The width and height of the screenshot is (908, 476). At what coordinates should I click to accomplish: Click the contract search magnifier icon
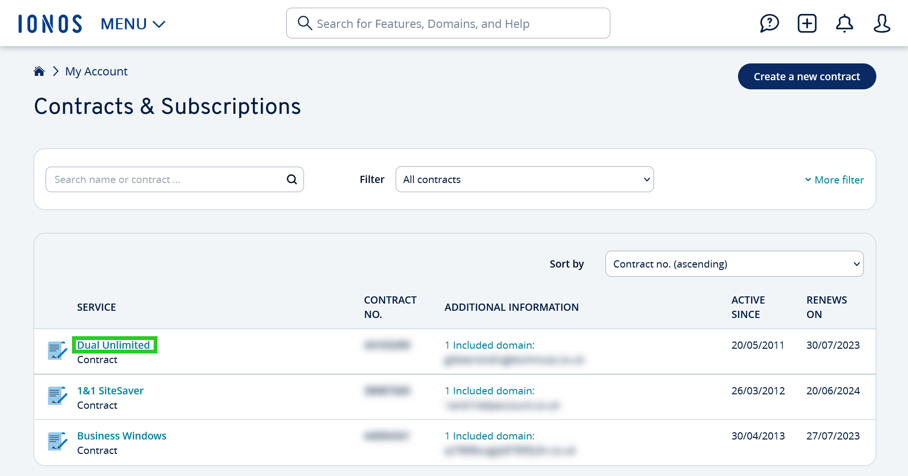(291, 180)
